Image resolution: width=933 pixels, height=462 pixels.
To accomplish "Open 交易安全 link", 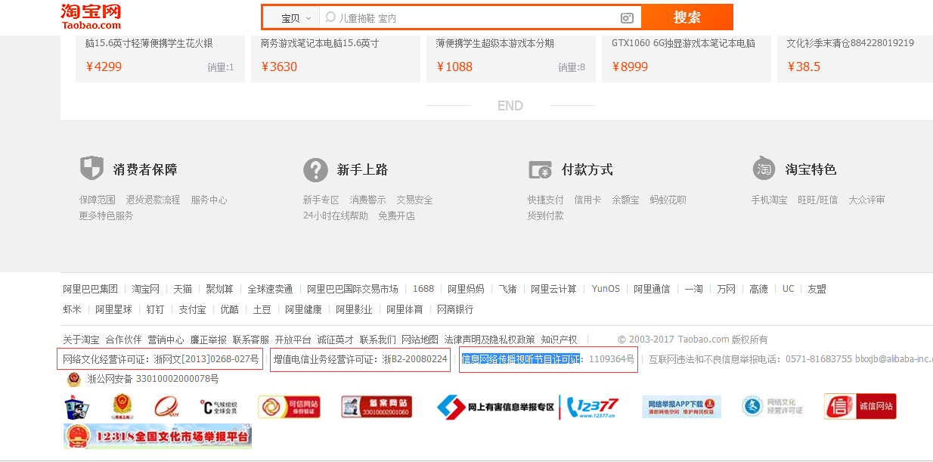I will 415,200.
